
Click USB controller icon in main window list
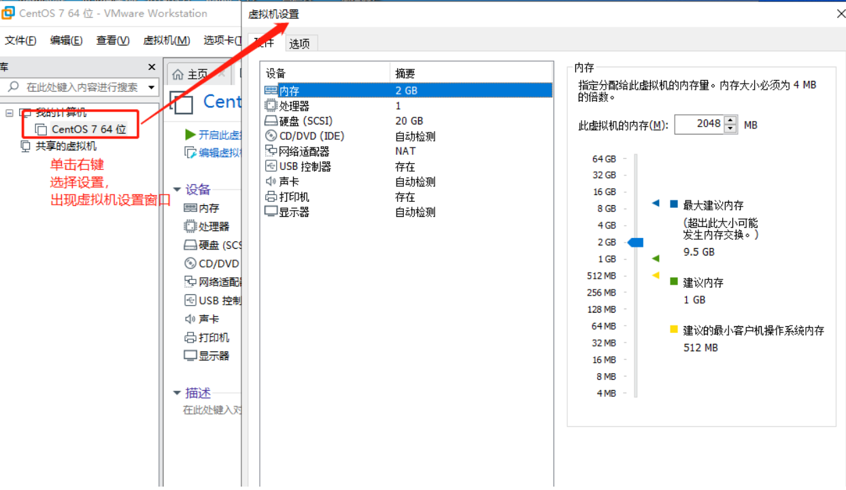[190, 300]
